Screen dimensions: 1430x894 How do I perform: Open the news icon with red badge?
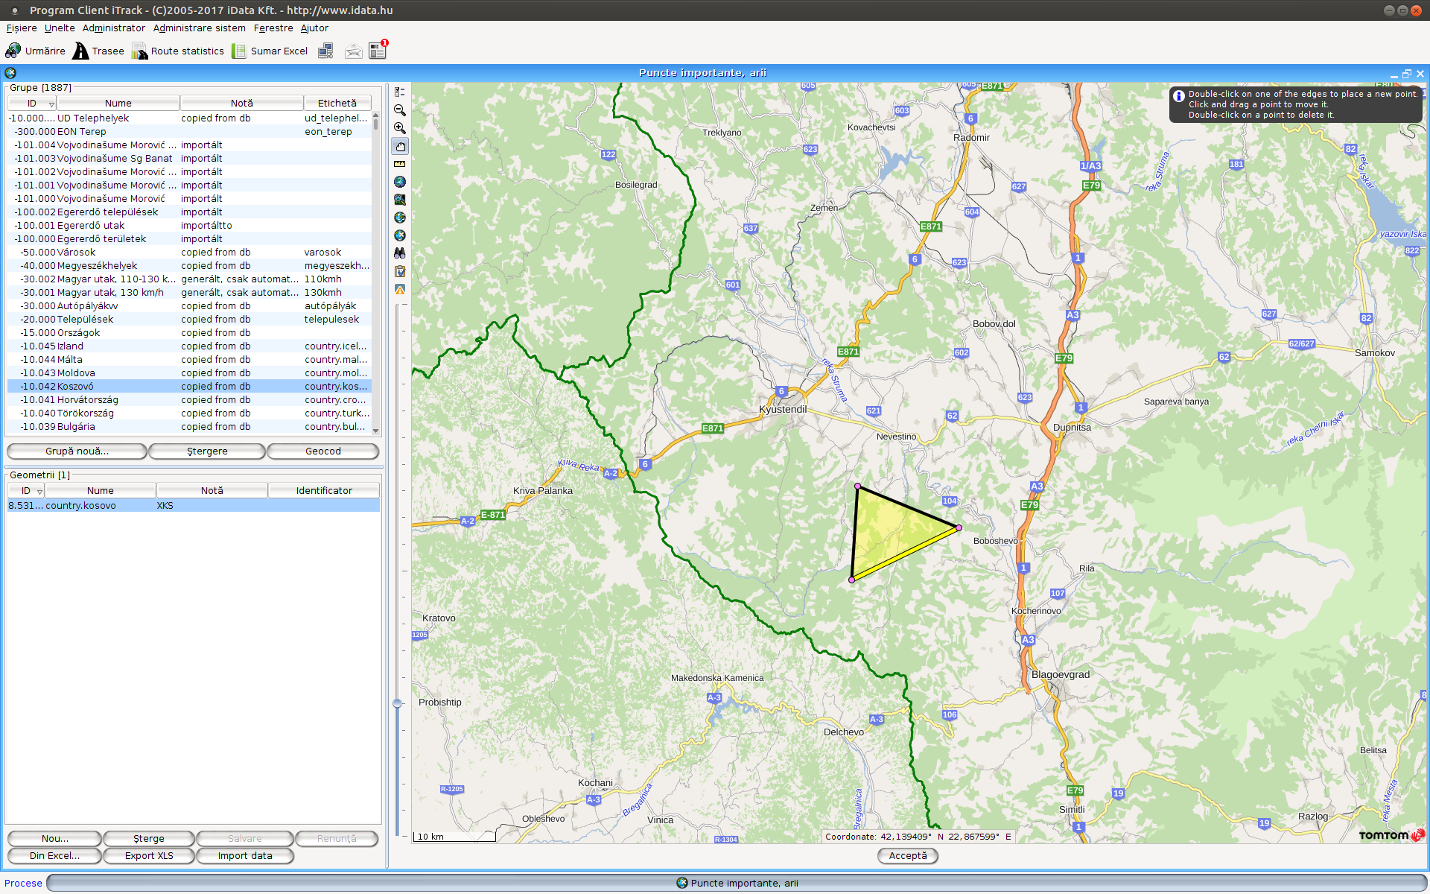tap(378, 51)
